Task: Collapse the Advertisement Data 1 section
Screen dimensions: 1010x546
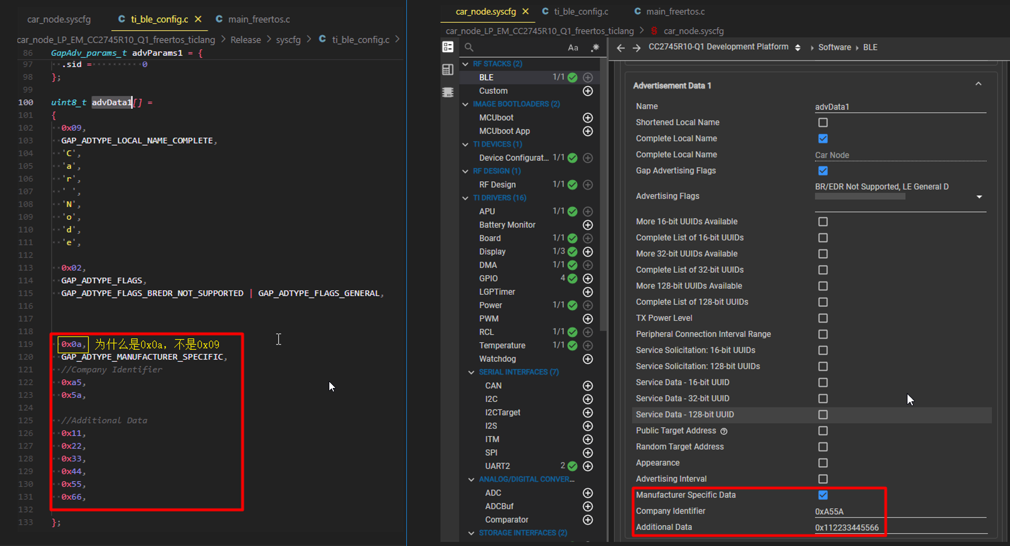Action: coord(978,85)
